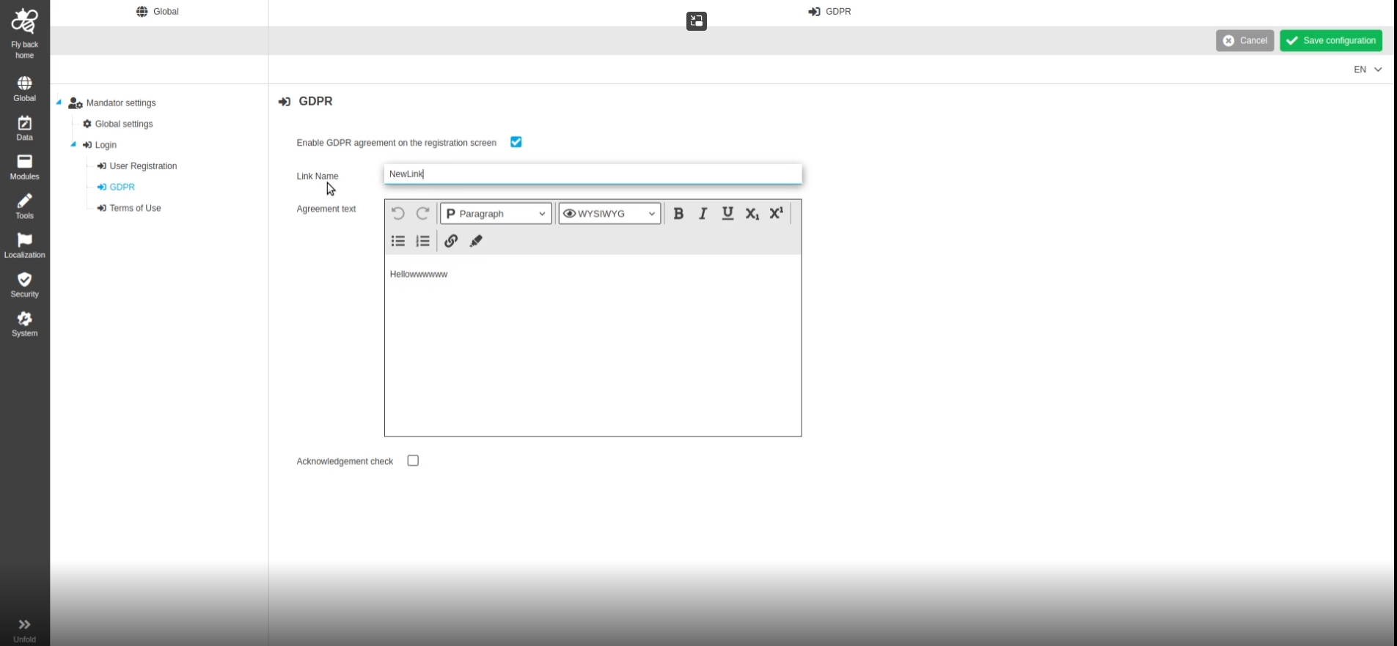Click inside the Agreement text editor area
The image size is (1397, 646).
click(593, 345)
